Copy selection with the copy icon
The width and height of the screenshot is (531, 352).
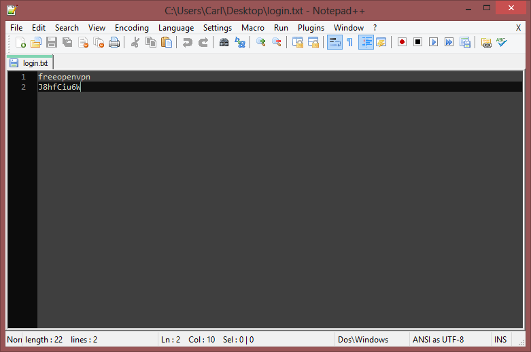click(151, 42)
